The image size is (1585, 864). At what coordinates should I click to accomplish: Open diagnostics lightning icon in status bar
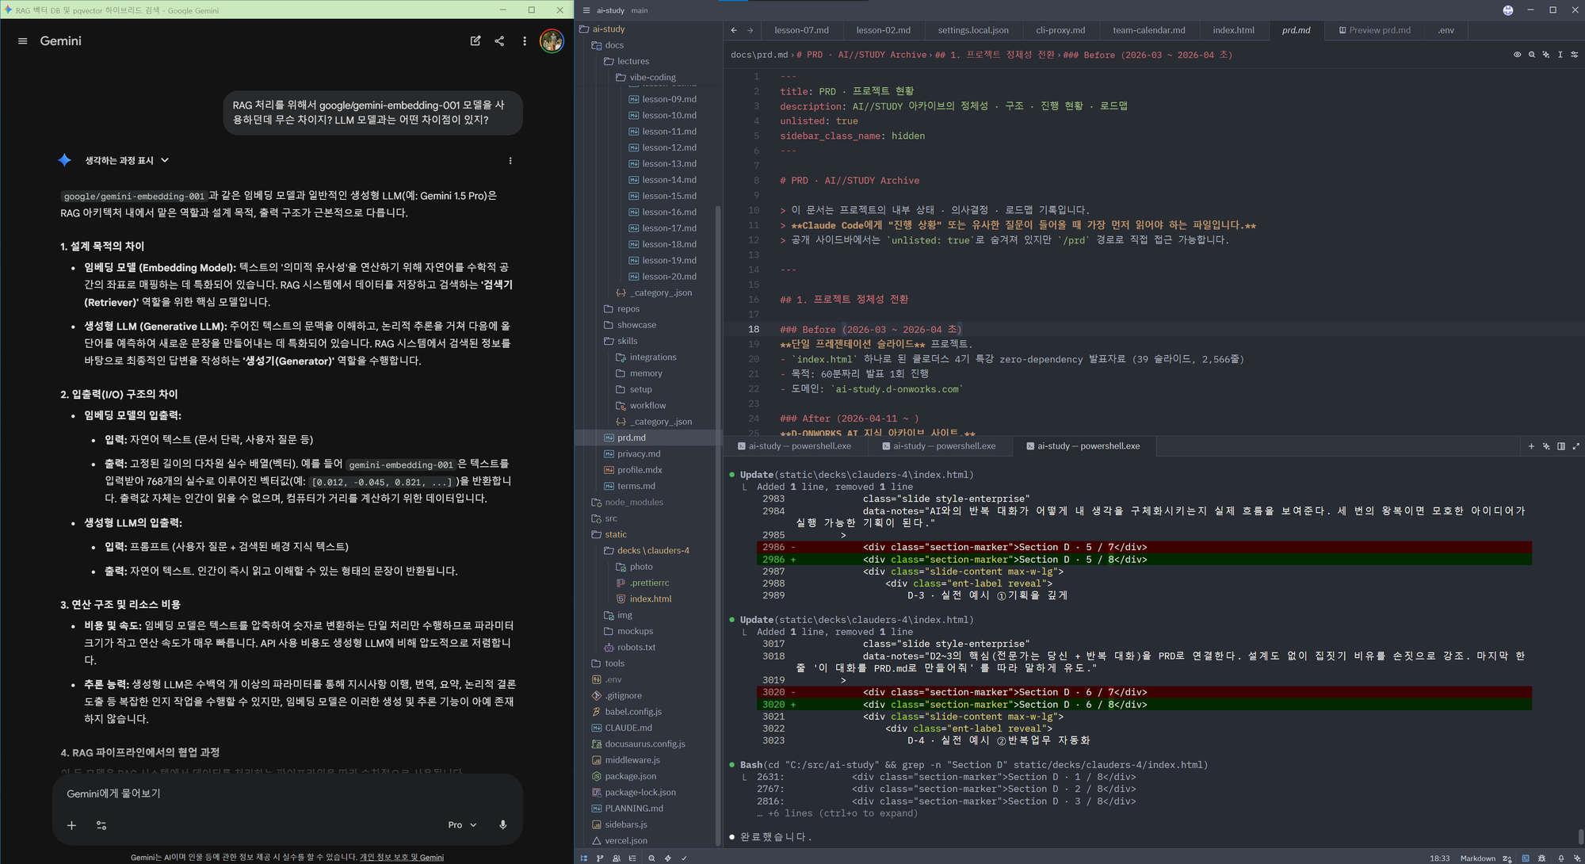(667, 858)
